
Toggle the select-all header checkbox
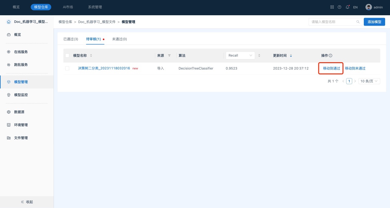point(67,56)
